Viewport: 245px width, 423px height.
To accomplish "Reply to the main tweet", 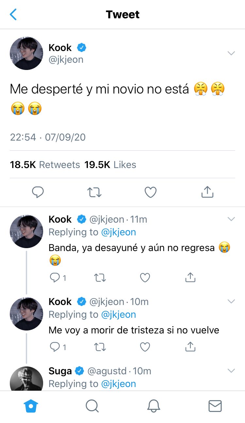I will 38,192.
